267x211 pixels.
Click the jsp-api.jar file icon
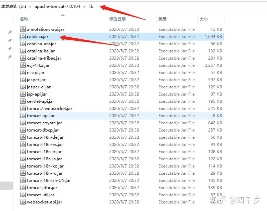(23, 94)
